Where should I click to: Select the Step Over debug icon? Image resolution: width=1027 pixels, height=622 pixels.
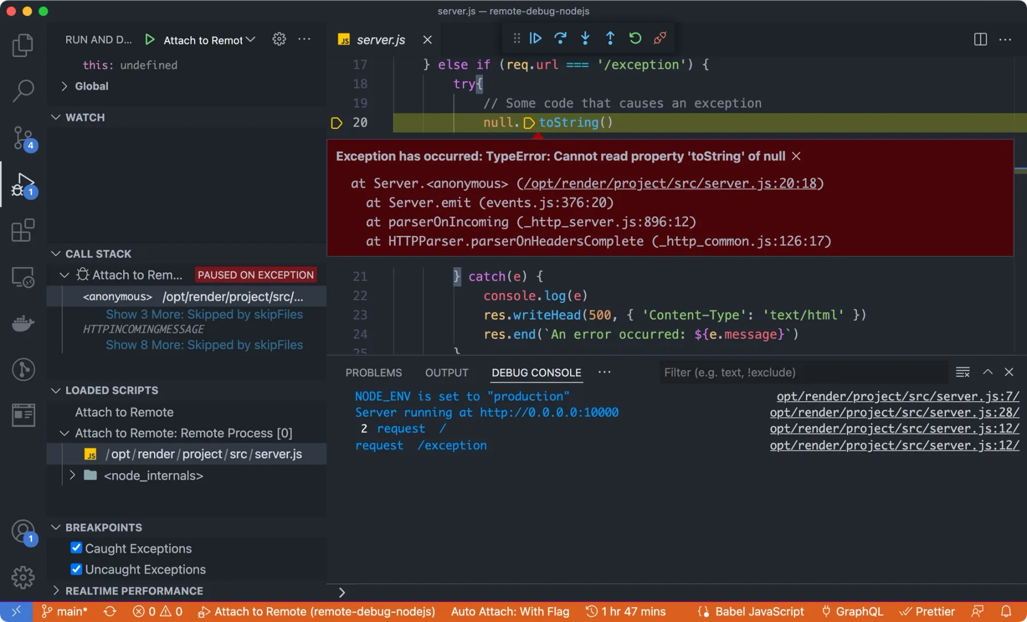point(560,38)
